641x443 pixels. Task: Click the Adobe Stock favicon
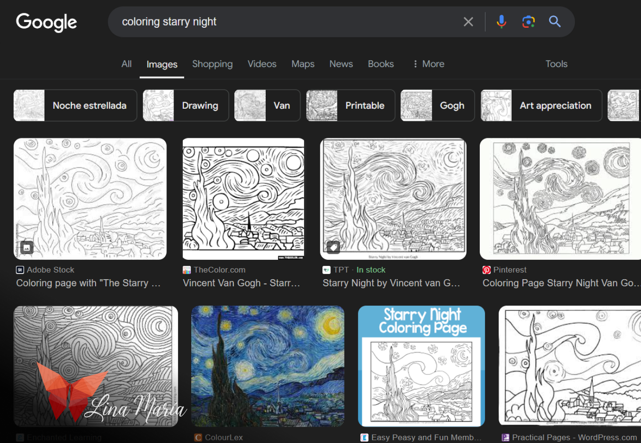(20, 270)
